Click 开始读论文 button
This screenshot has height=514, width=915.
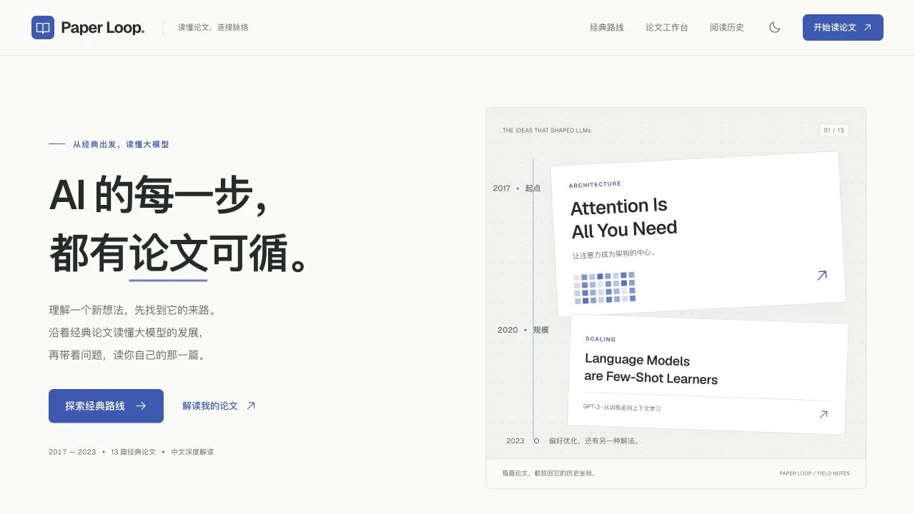point(843,27)
